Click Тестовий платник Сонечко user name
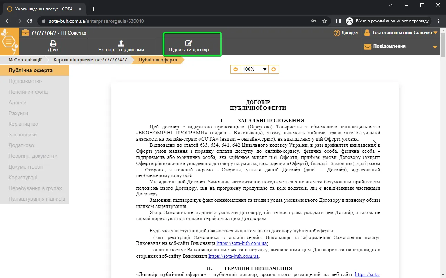446x278 pixels. coord(402,33)
